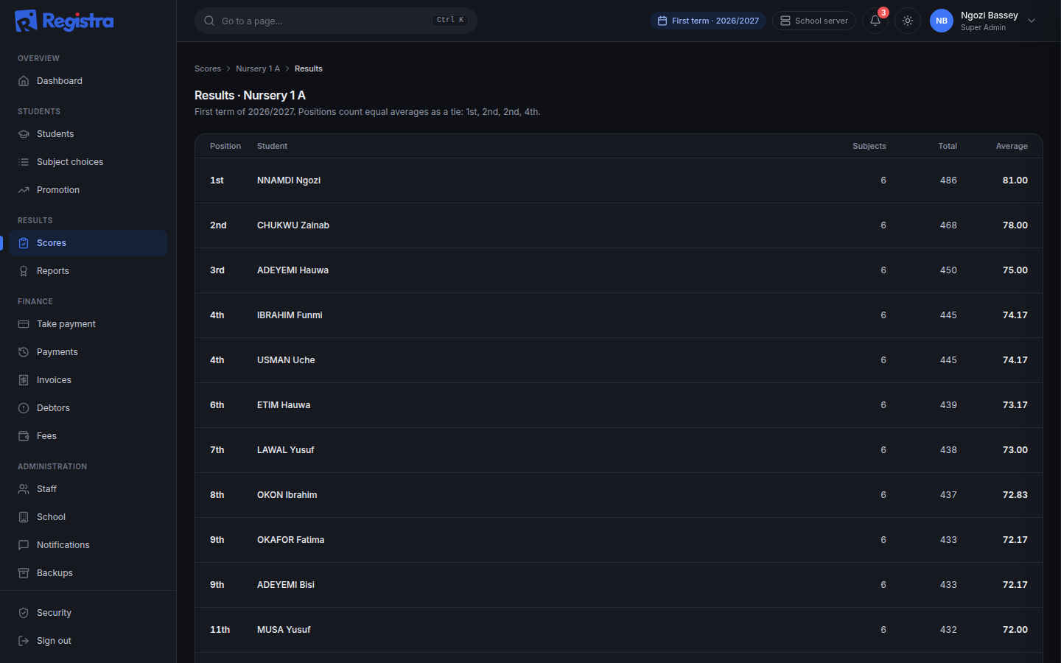Click the Average column header

[x=1012, y=146]
